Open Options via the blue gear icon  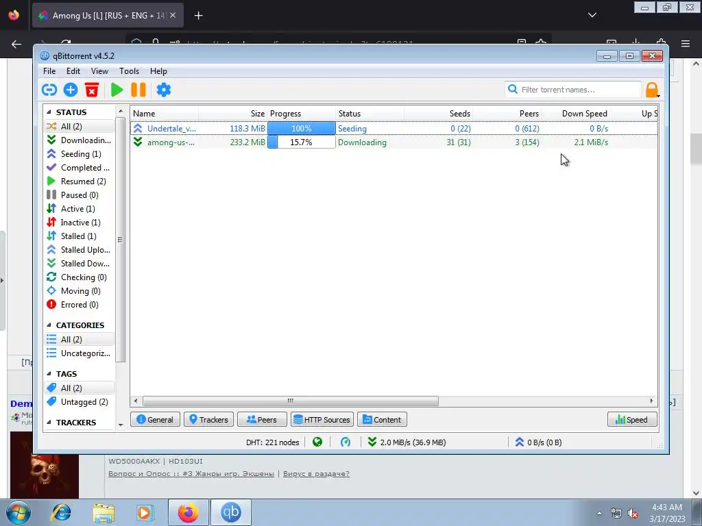point(163,90)
